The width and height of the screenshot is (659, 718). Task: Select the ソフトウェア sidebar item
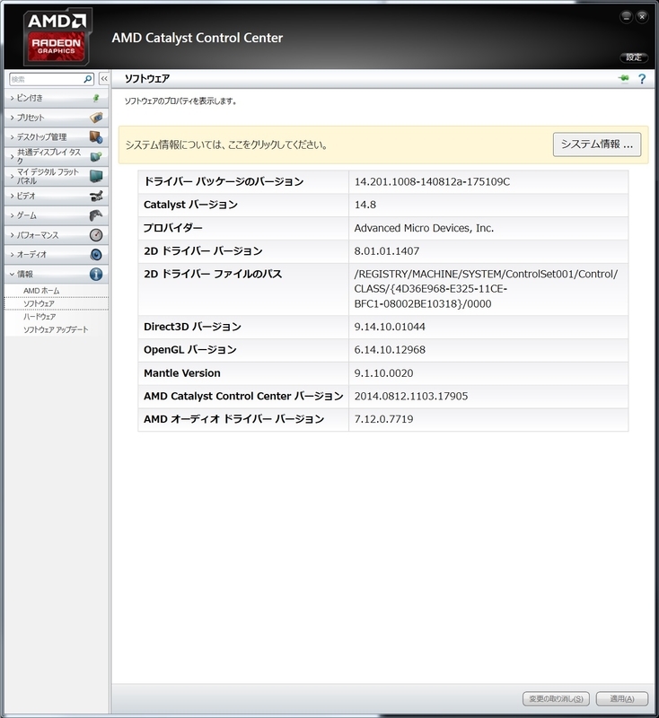[x=56, y=303]
